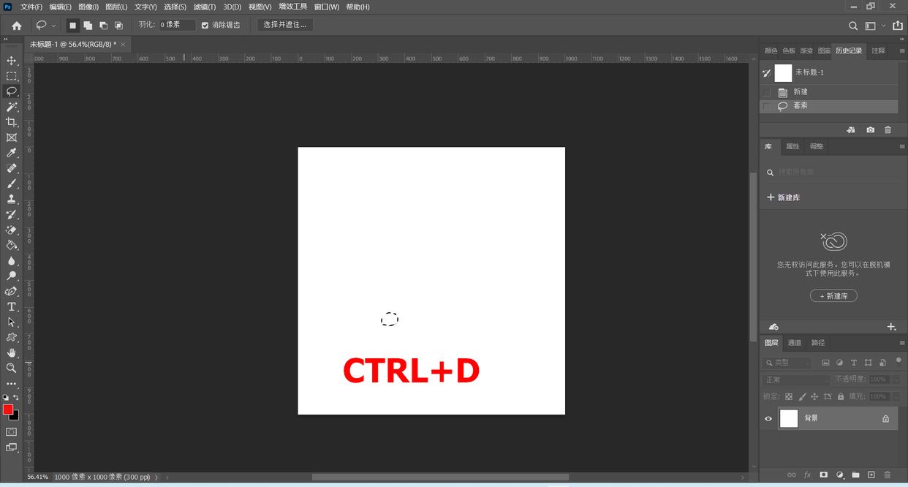Screen dimensions: 908x487
Task: Click the red foreground color swatch
Action: coord(8,409)
